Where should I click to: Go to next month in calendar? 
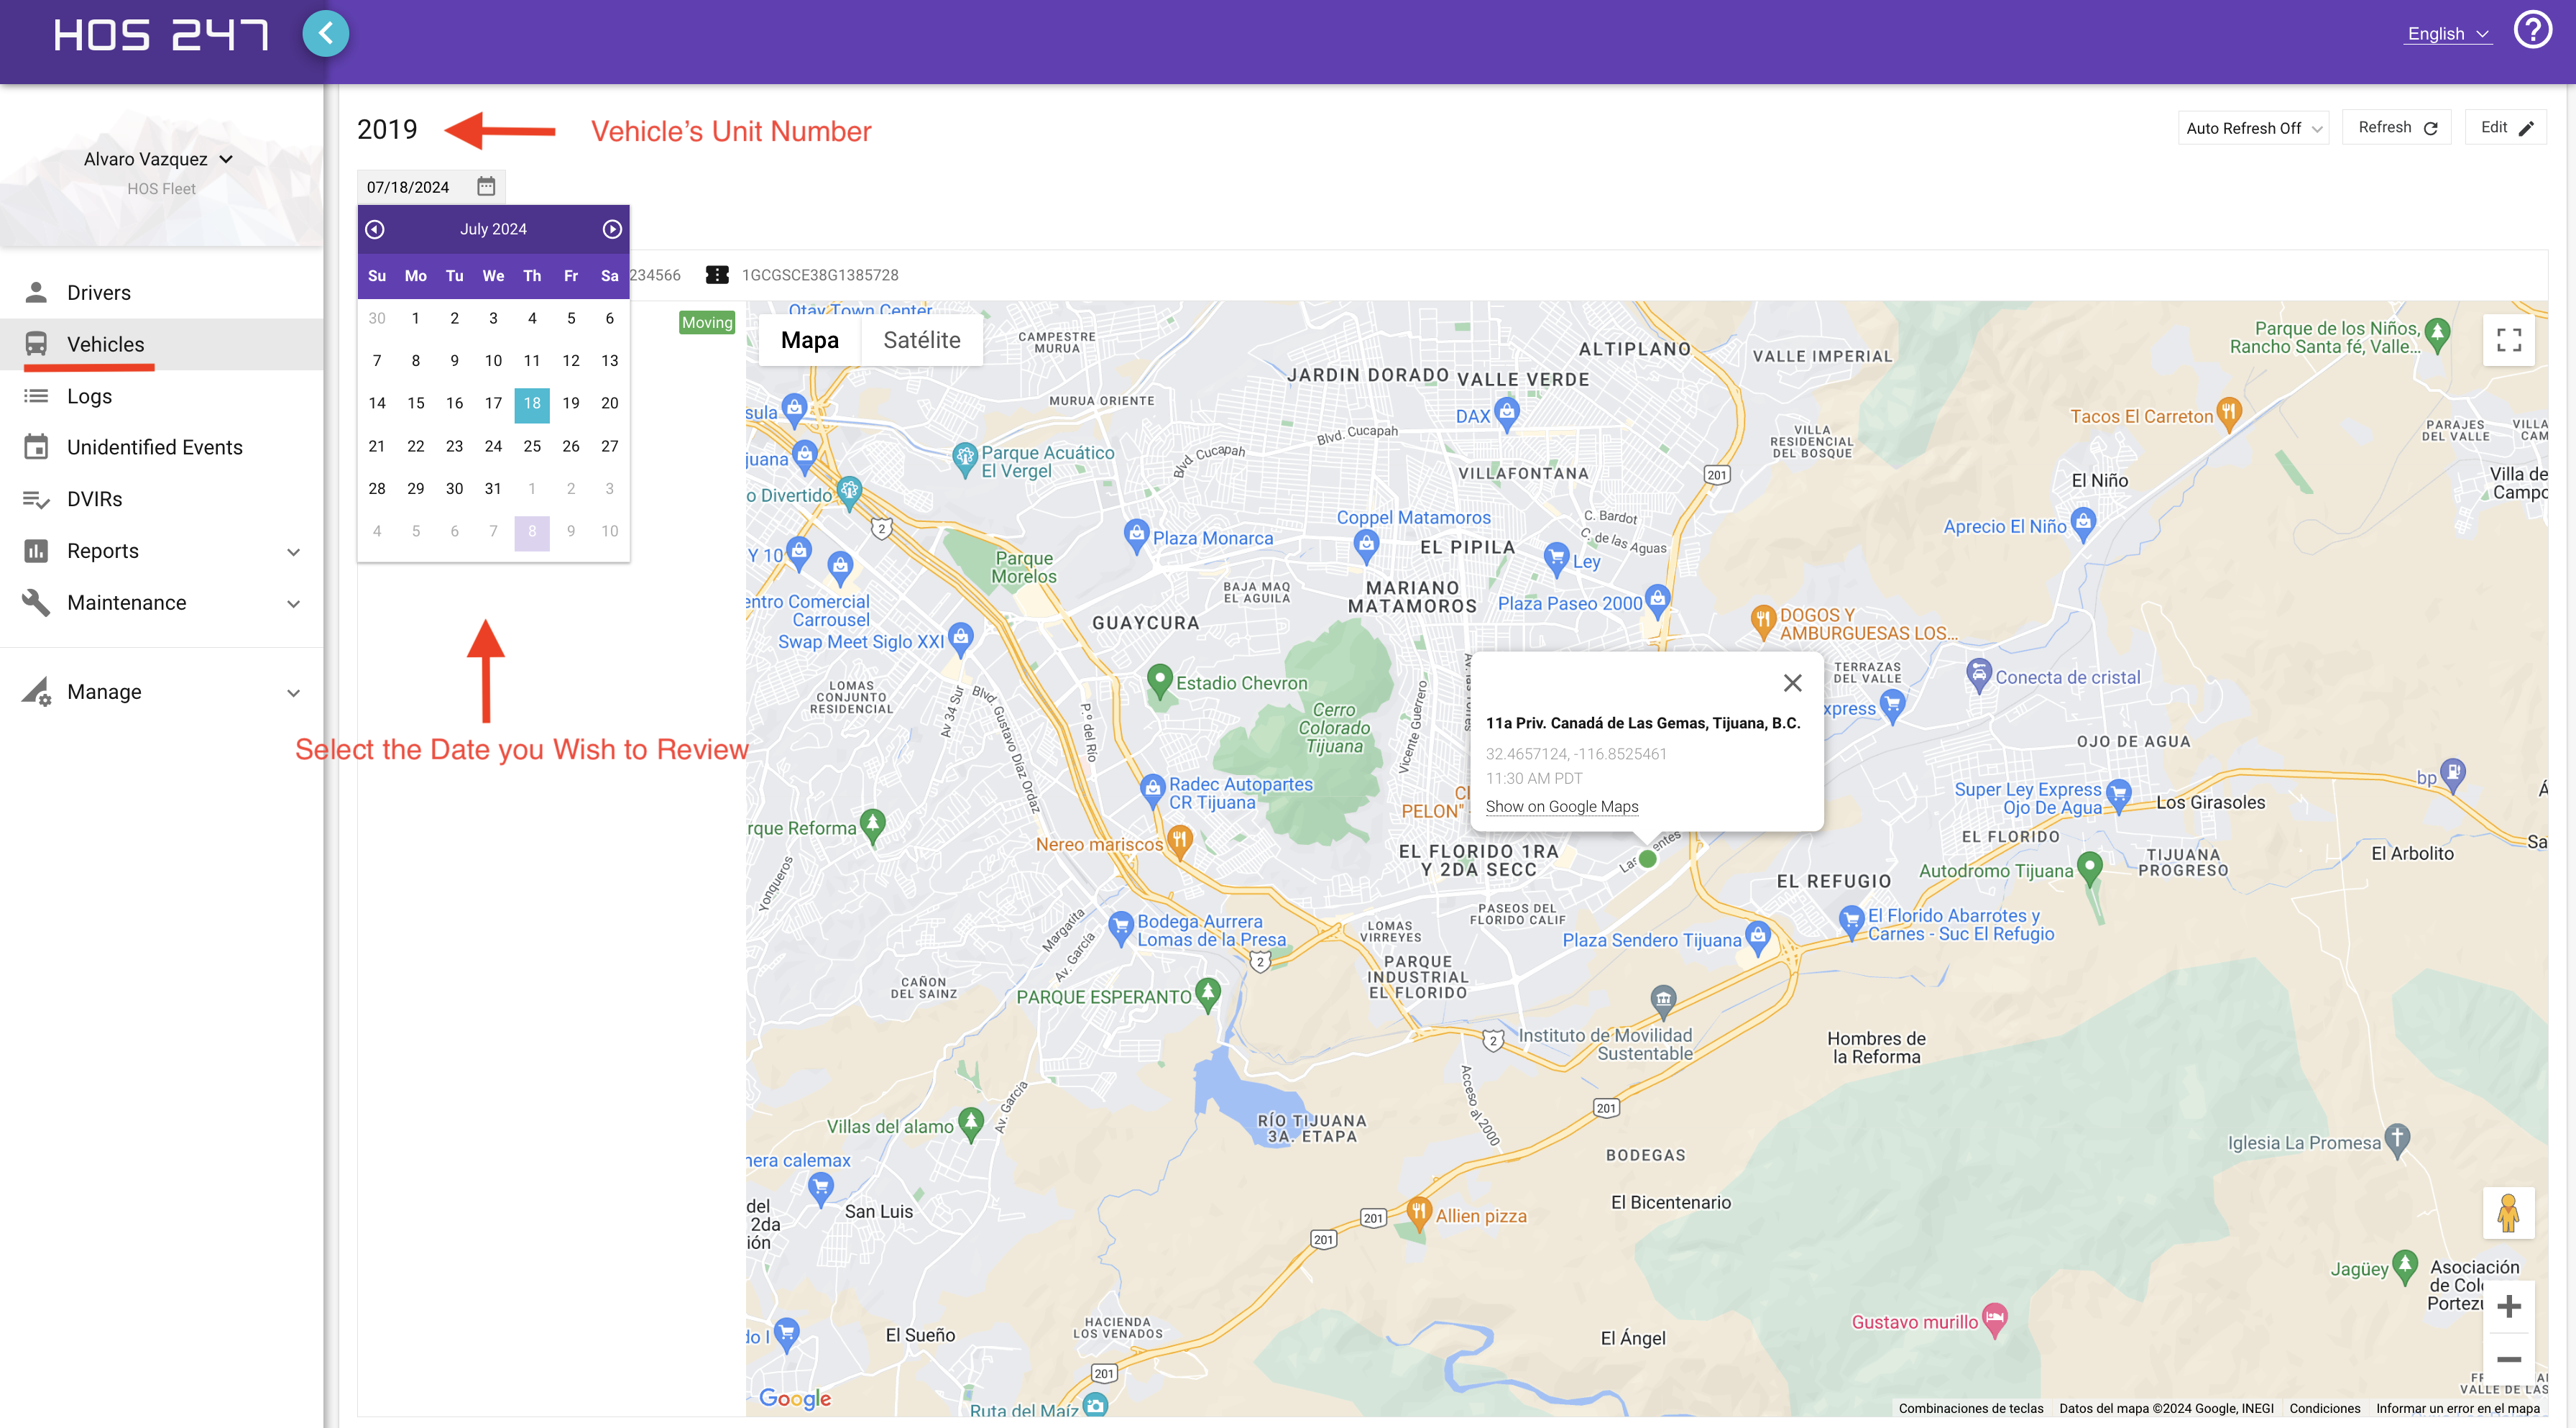click(x=612, y=229)
